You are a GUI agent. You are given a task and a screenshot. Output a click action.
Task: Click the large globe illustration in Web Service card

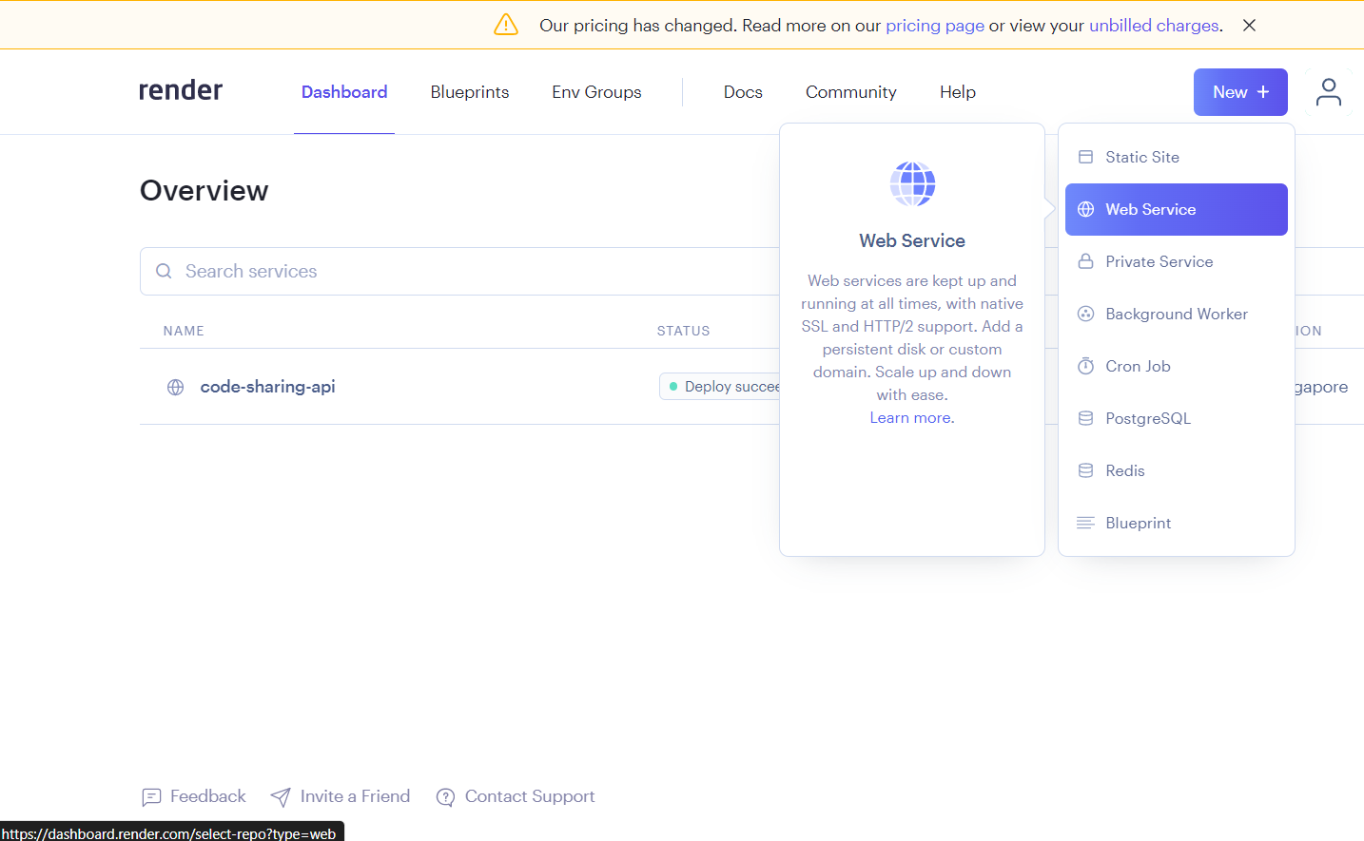pyautogui.click(x=912, y=183)
